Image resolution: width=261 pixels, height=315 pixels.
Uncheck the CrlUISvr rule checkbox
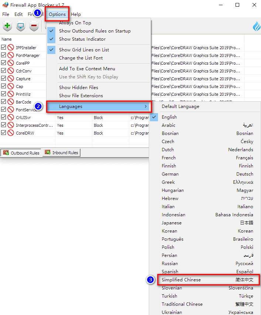(x=3, y=117)
